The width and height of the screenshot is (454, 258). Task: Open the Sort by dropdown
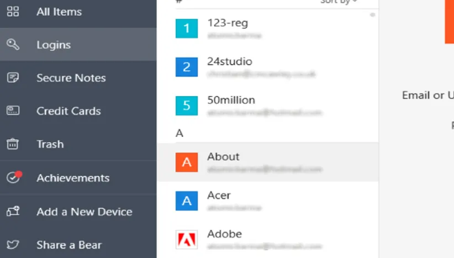point(338,2)
